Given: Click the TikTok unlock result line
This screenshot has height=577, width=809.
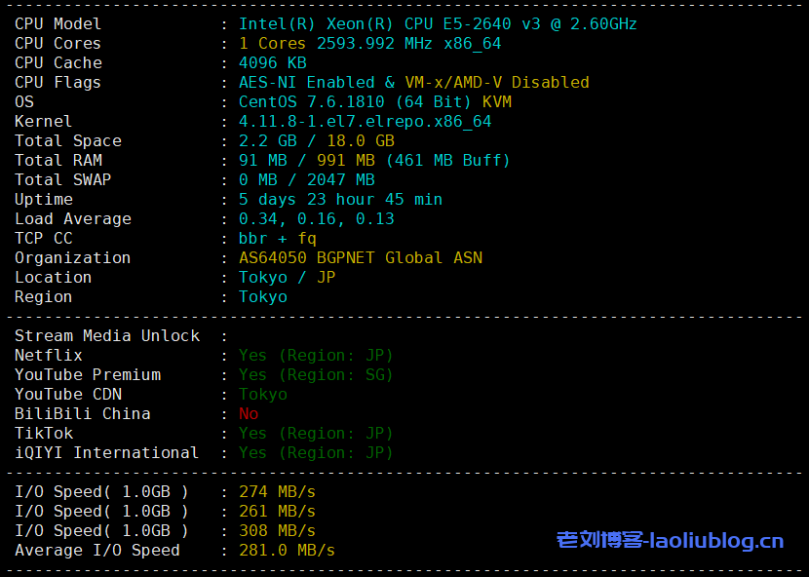Looking at the screenshot, I should [x=316, y=433].
